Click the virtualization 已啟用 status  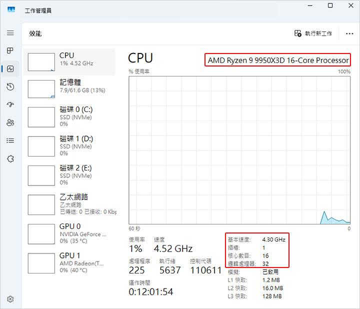click(270, 272)
